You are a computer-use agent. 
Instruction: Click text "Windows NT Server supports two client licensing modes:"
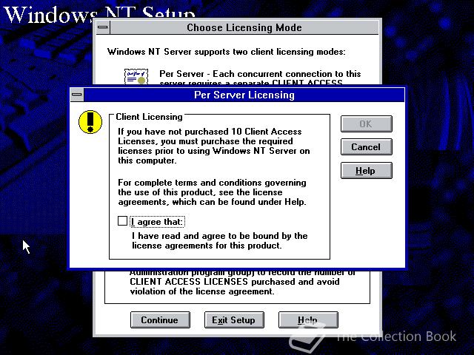click(x=226, y=52)
